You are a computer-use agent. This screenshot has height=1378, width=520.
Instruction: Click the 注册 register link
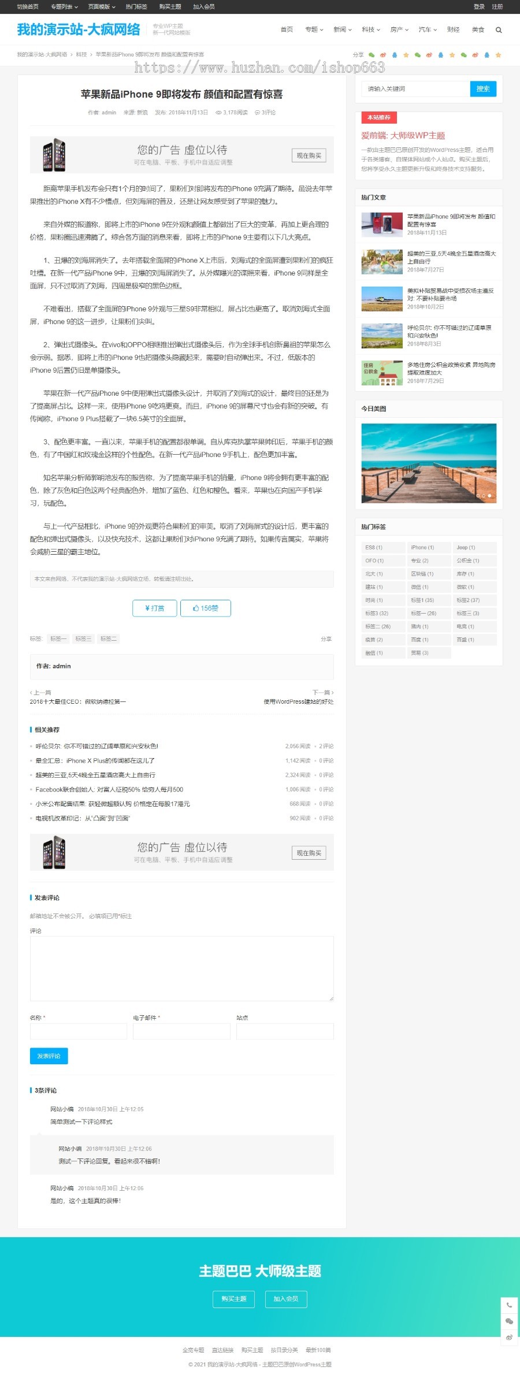coord(497,7)
